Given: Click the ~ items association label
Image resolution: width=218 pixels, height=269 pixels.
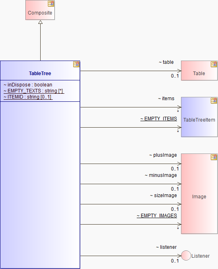Looking at the screenshot, I should pyautogui.click(x=166, y=99).
